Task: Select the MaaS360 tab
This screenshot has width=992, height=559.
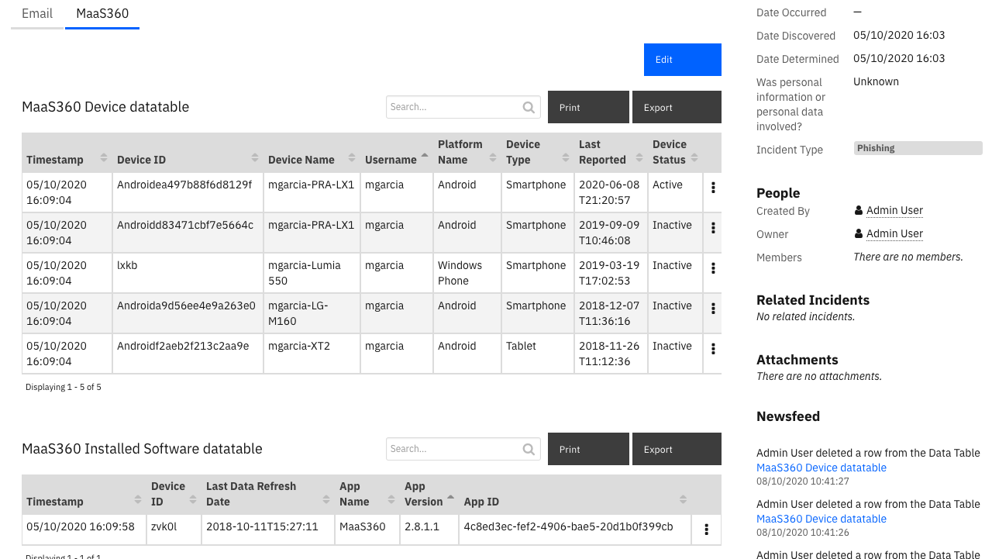Action: point(102,13)
